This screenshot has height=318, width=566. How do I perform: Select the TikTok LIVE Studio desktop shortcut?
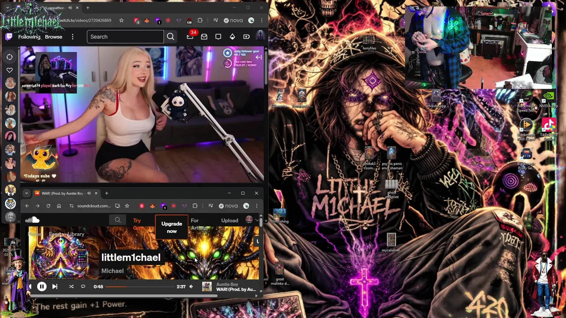point(548,130)
